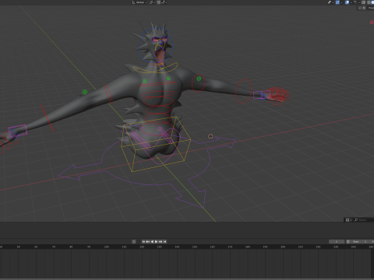Screen dimensions: 374x280
Task: Toggle viewport gizmos display
Action: click(x=337, y=2)
